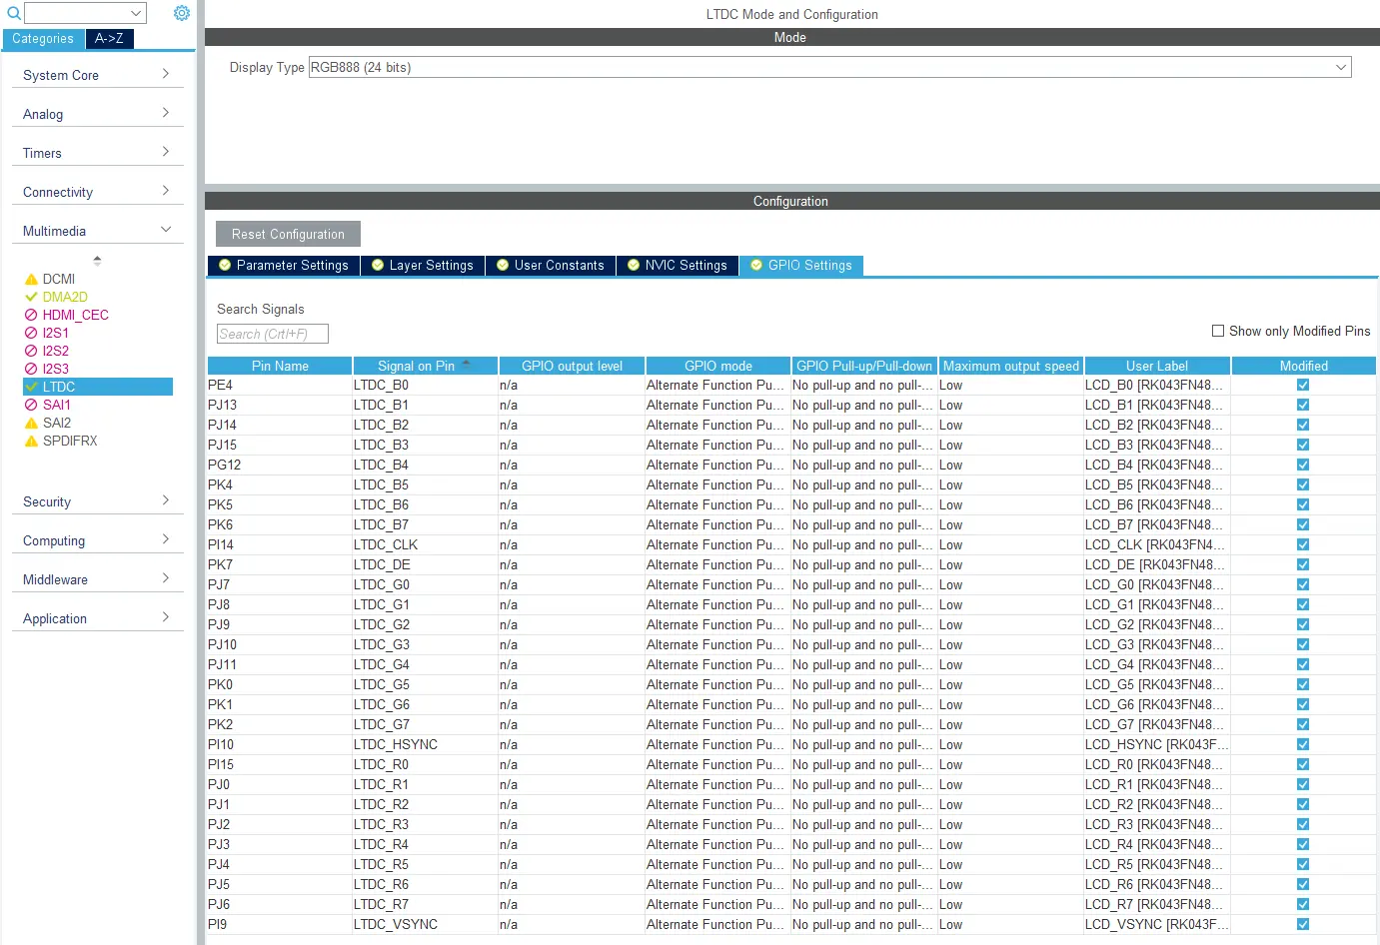Viewport: 1380px width, 945px height.
Task: Select the disabled I2S1 peripheral
Action: (x=55, y=333)
